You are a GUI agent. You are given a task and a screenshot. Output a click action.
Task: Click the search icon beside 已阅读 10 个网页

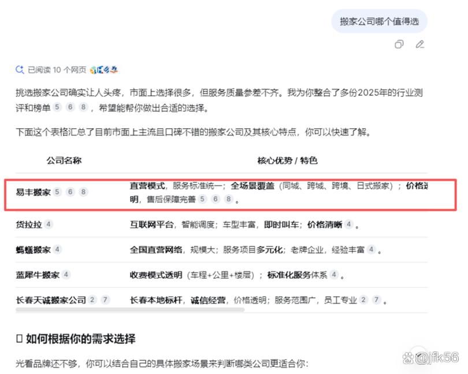[20, 70]
